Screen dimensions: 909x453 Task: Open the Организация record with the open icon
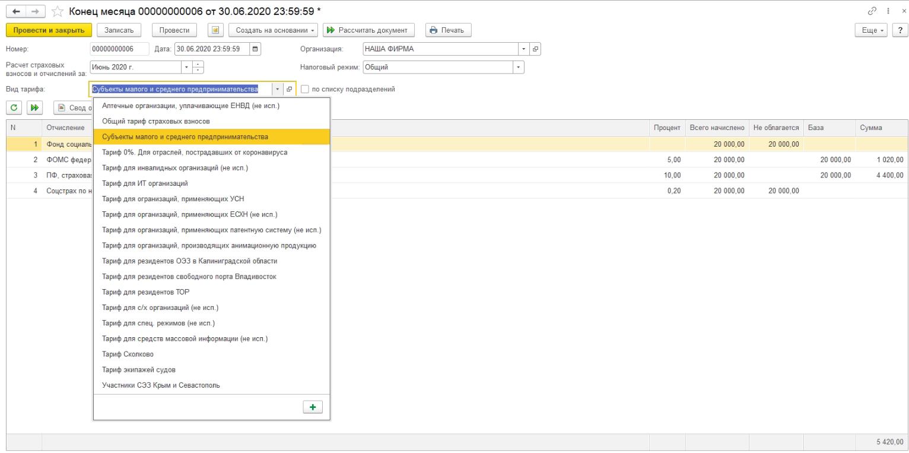click(x=535, y=49)
